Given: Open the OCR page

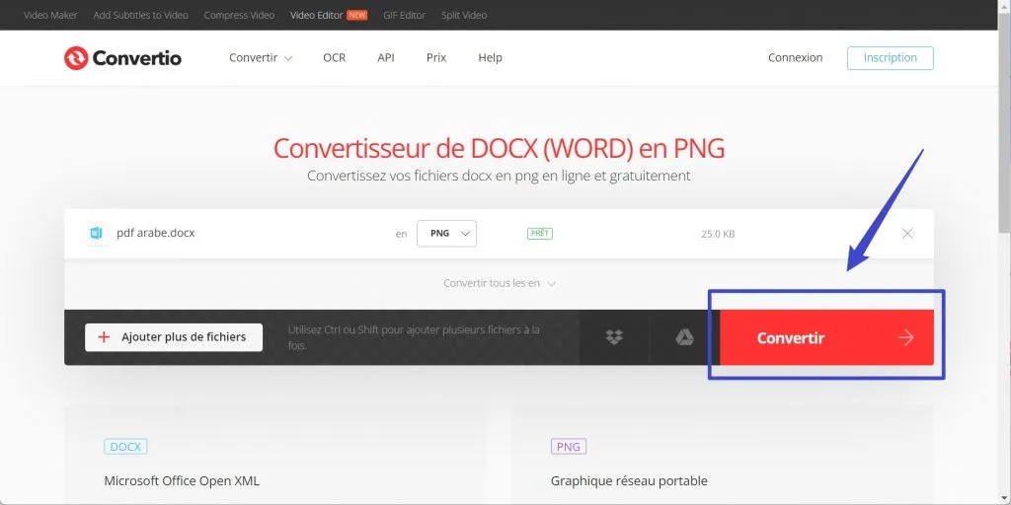Looking at the screenshot, I should coord(334,58).
